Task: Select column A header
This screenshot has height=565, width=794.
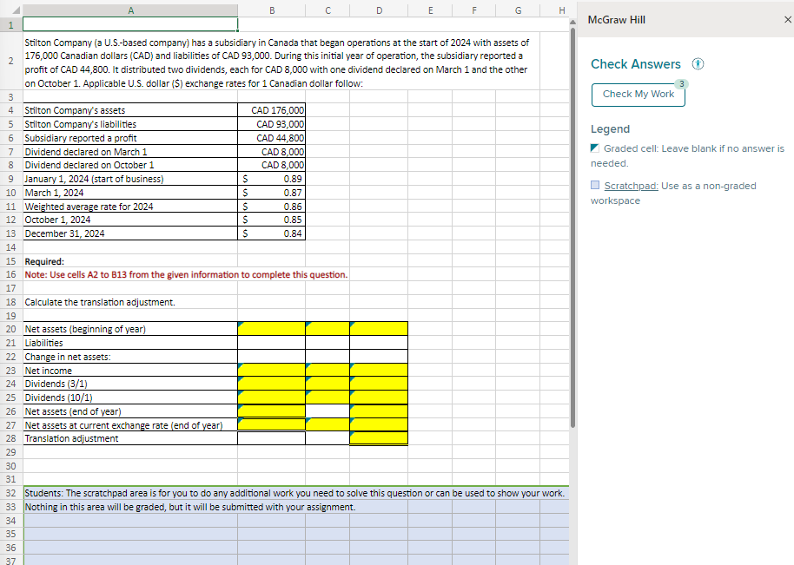Action: coord(130,10)
